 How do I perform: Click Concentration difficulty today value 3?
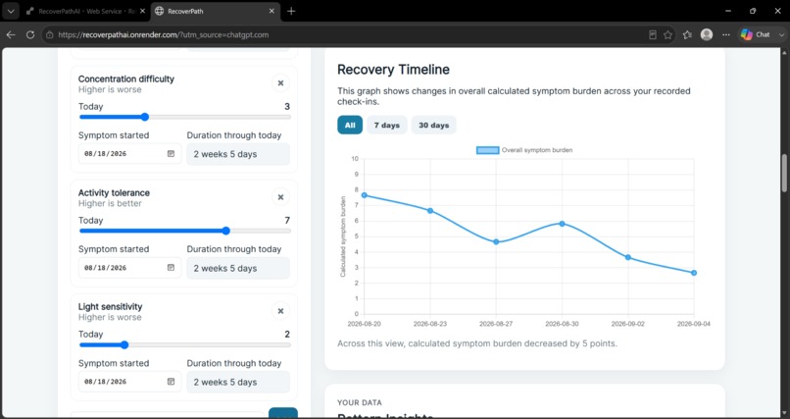tap(287, 106)
